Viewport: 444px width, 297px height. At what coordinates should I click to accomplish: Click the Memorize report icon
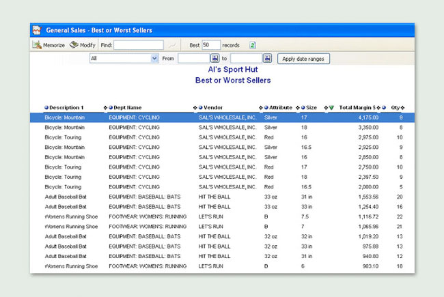tap(38, 45)
